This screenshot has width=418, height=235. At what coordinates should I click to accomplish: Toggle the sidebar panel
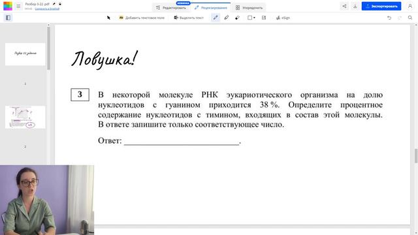pyautogui.click(x=8, y=18)
